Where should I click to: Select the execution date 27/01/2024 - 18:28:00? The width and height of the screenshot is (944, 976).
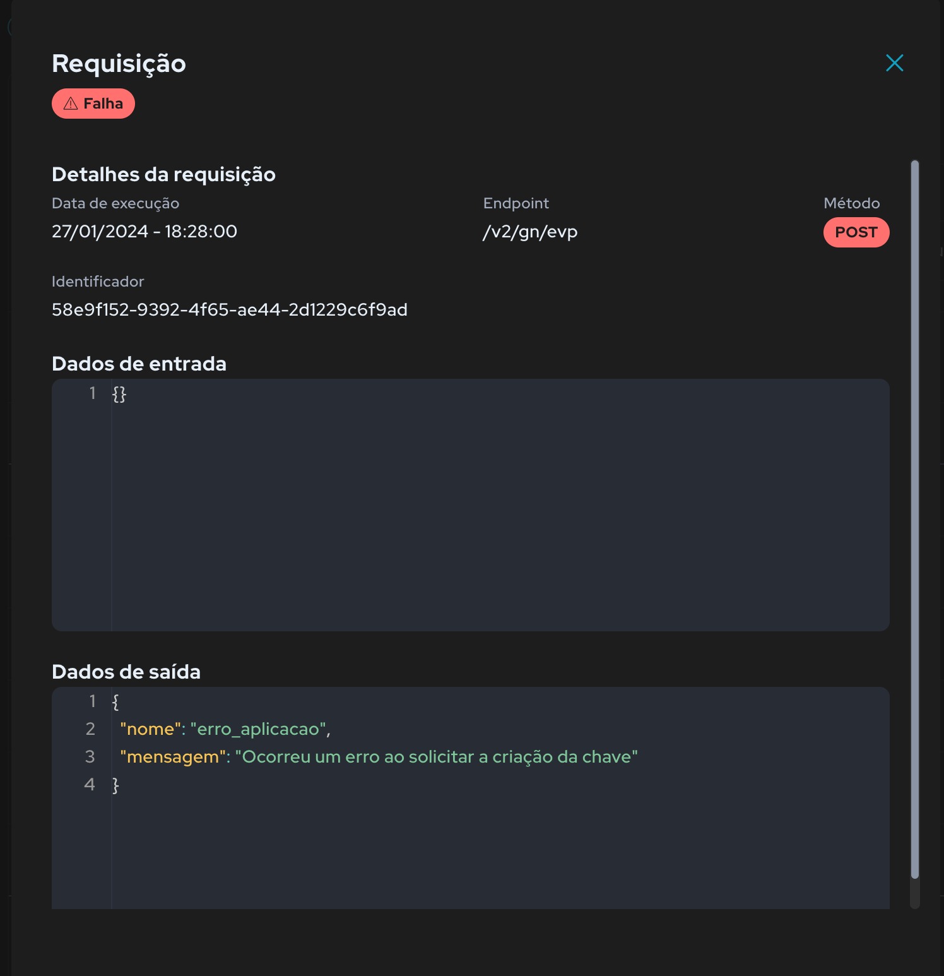[145, 232]
